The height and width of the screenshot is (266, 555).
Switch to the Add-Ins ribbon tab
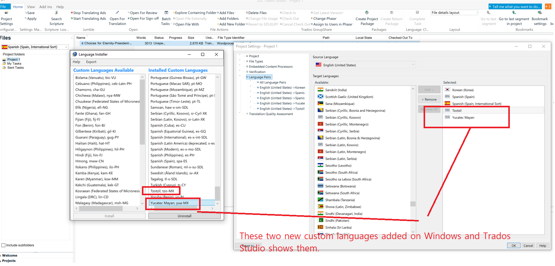[x=46, y=7]
